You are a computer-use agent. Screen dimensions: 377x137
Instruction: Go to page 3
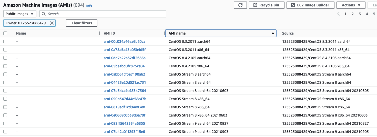point(360,14)
